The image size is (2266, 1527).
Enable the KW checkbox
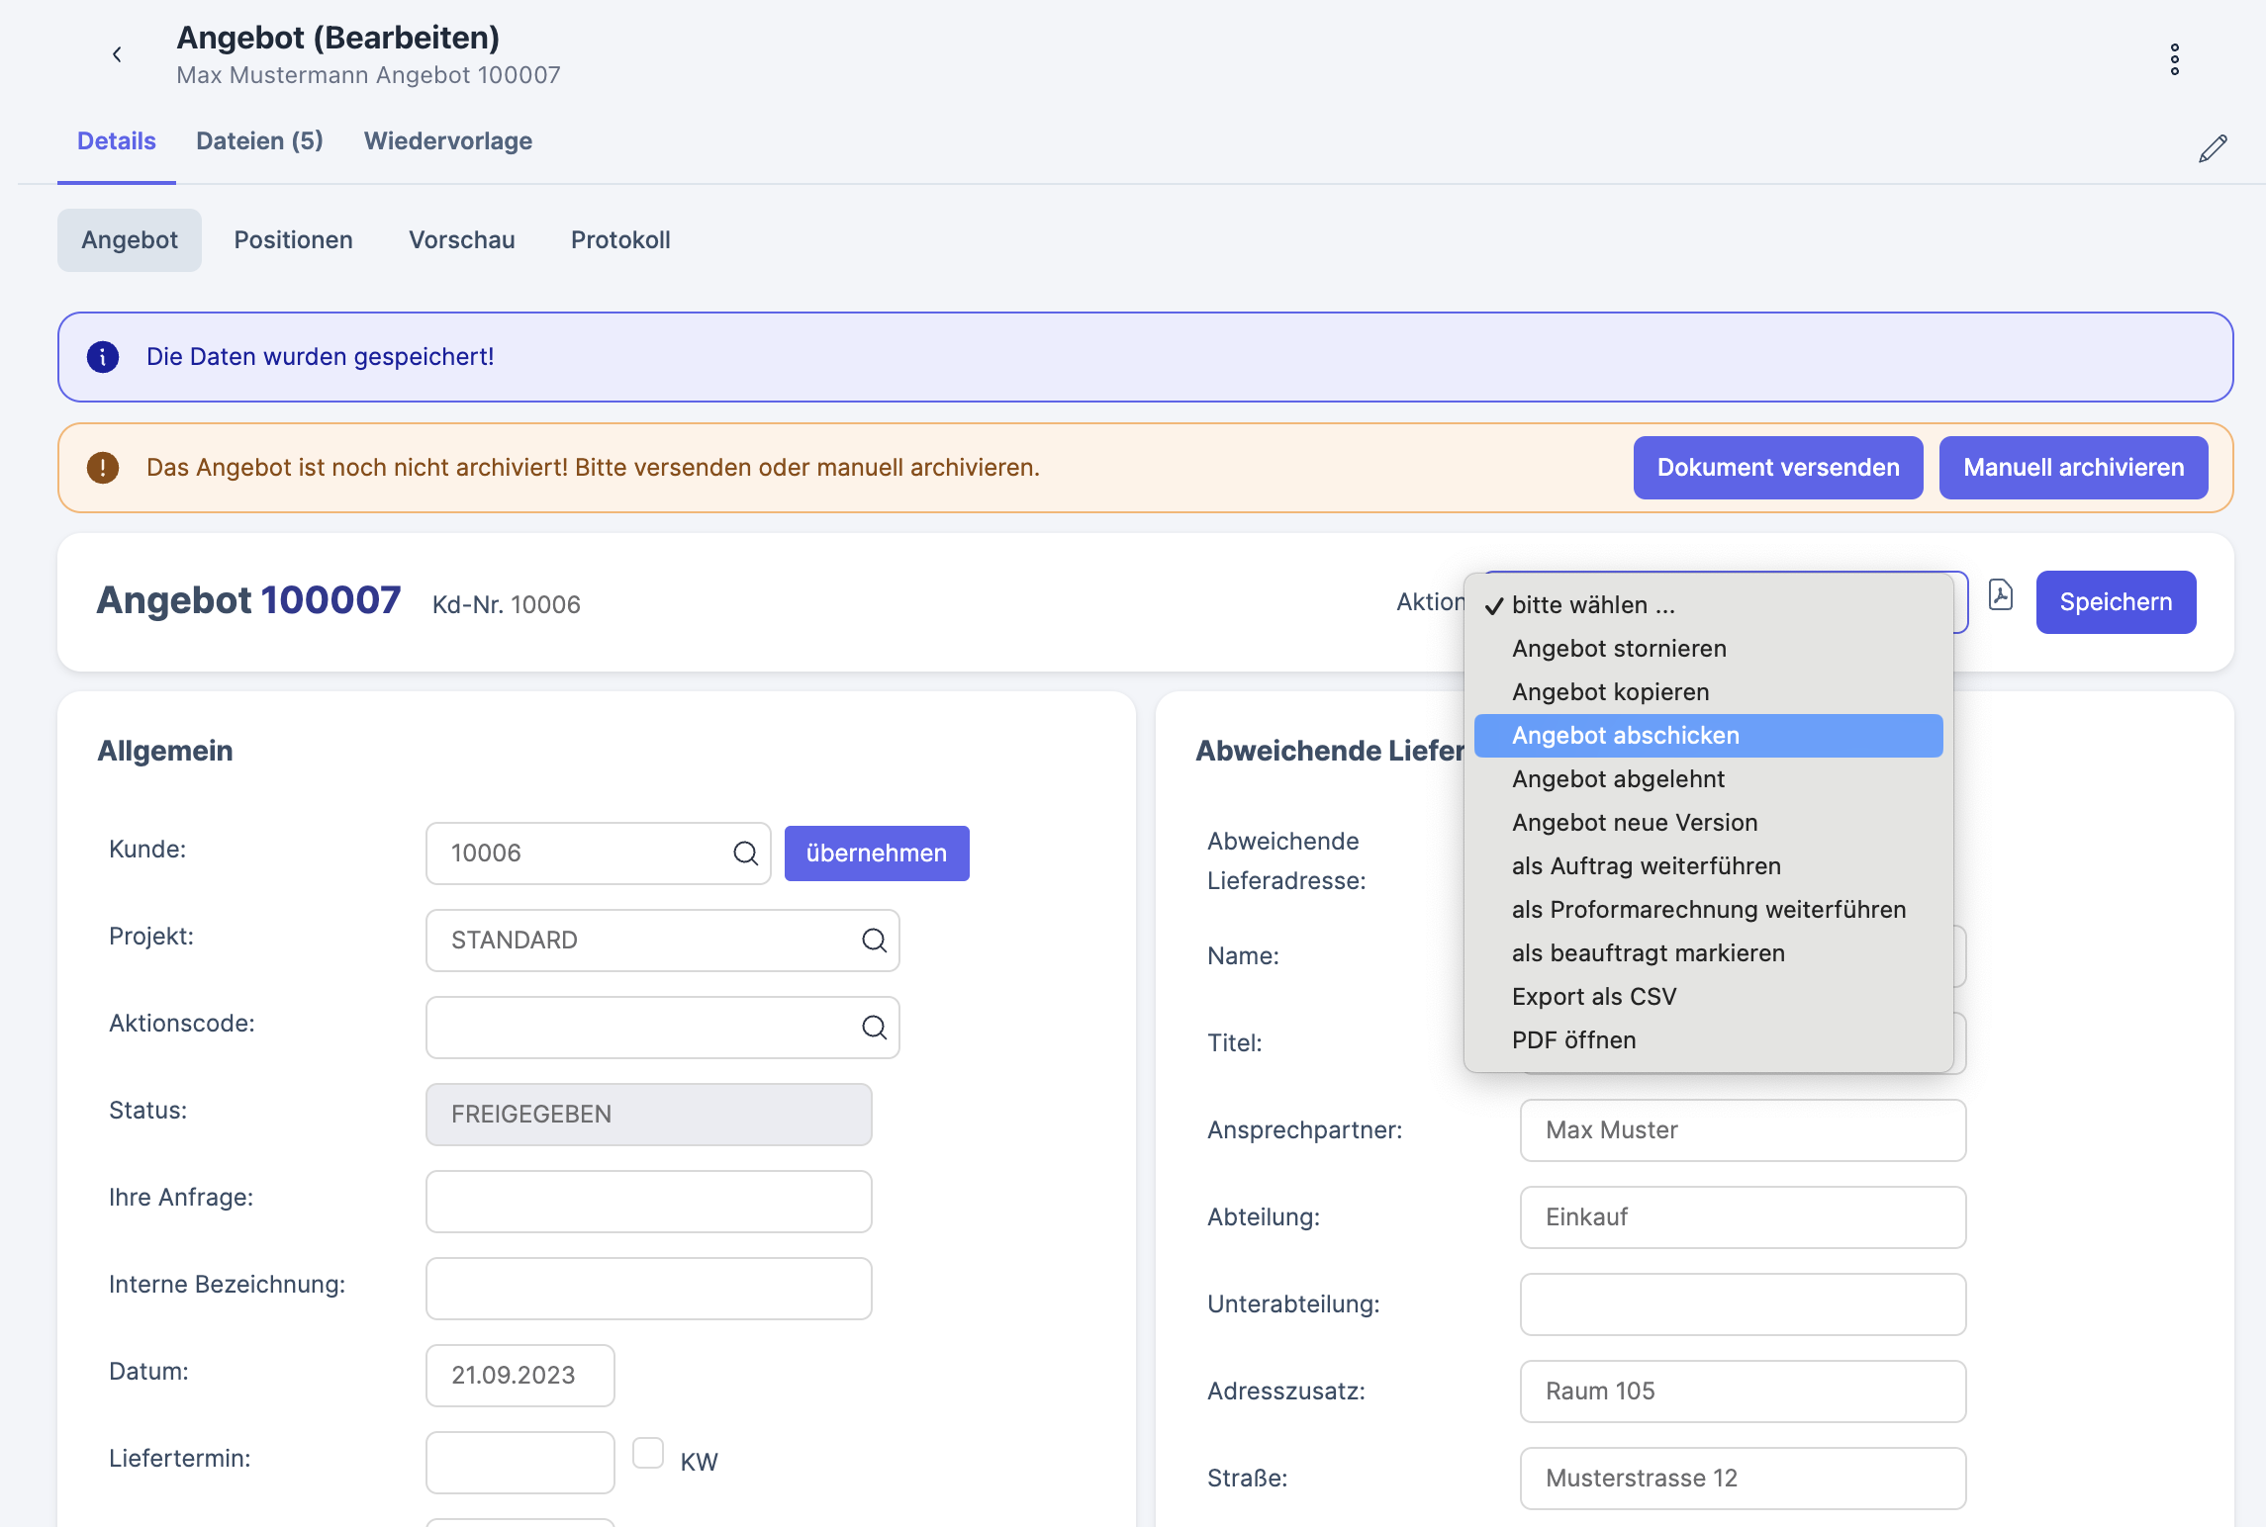(x=648, y=1453)
